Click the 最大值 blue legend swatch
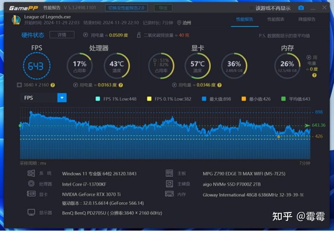This screenshot has width=334, height=231. 204,99
